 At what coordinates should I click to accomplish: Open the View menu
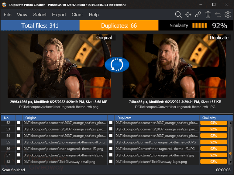pos(22,15)
